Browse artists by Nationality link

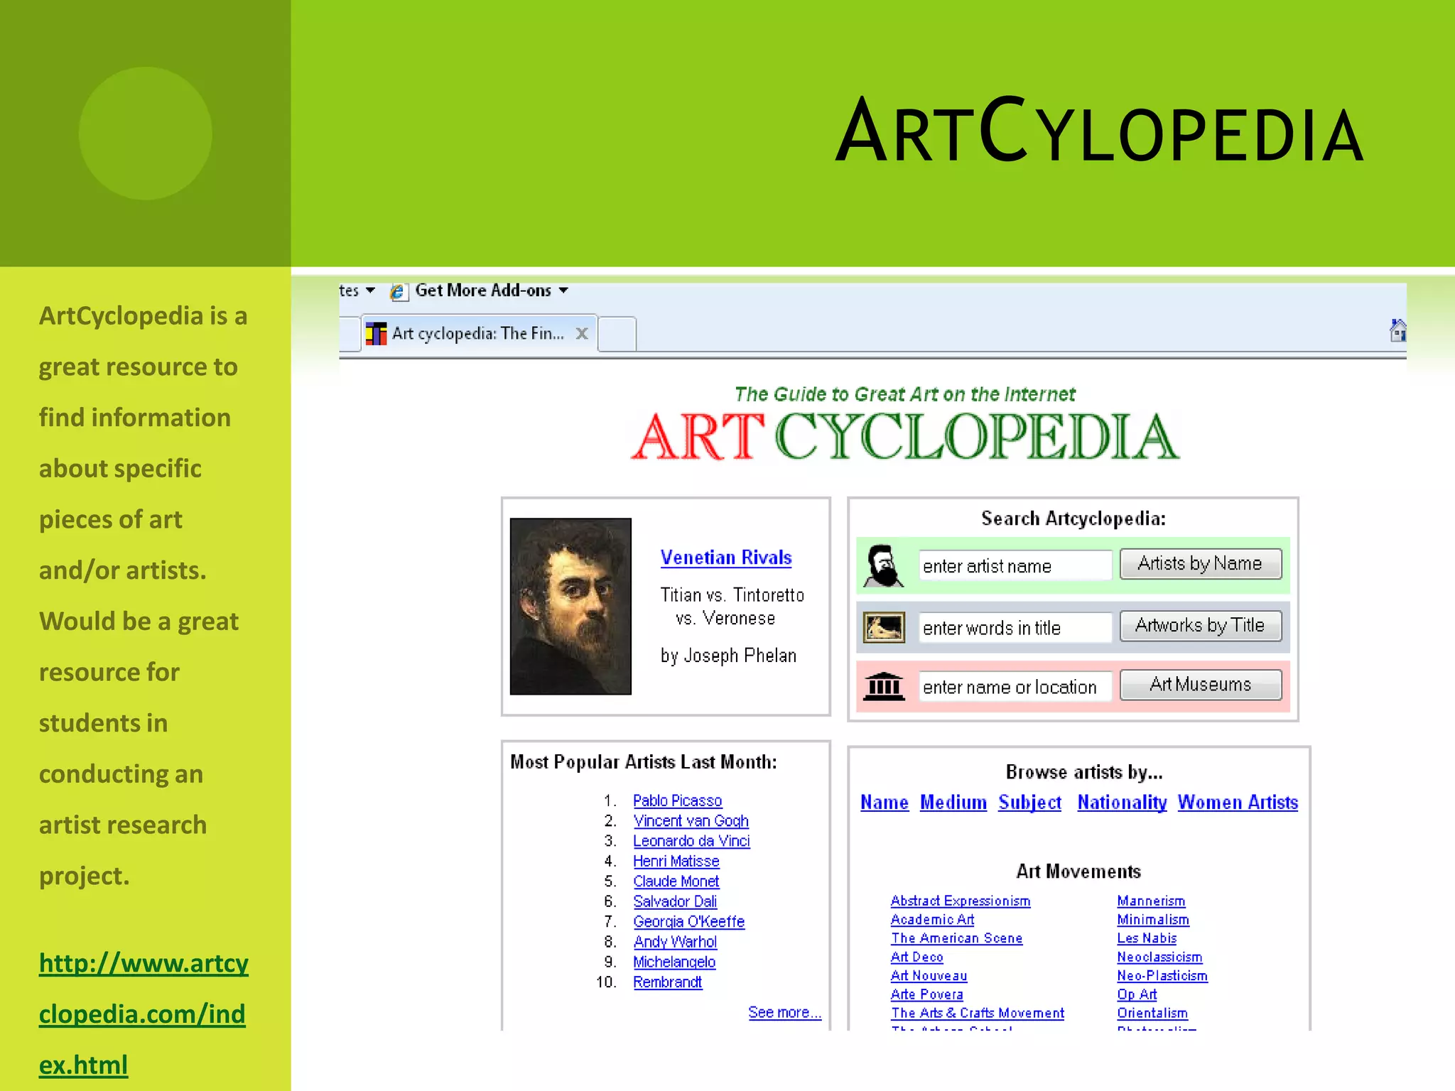click(x=1122, y=803)
